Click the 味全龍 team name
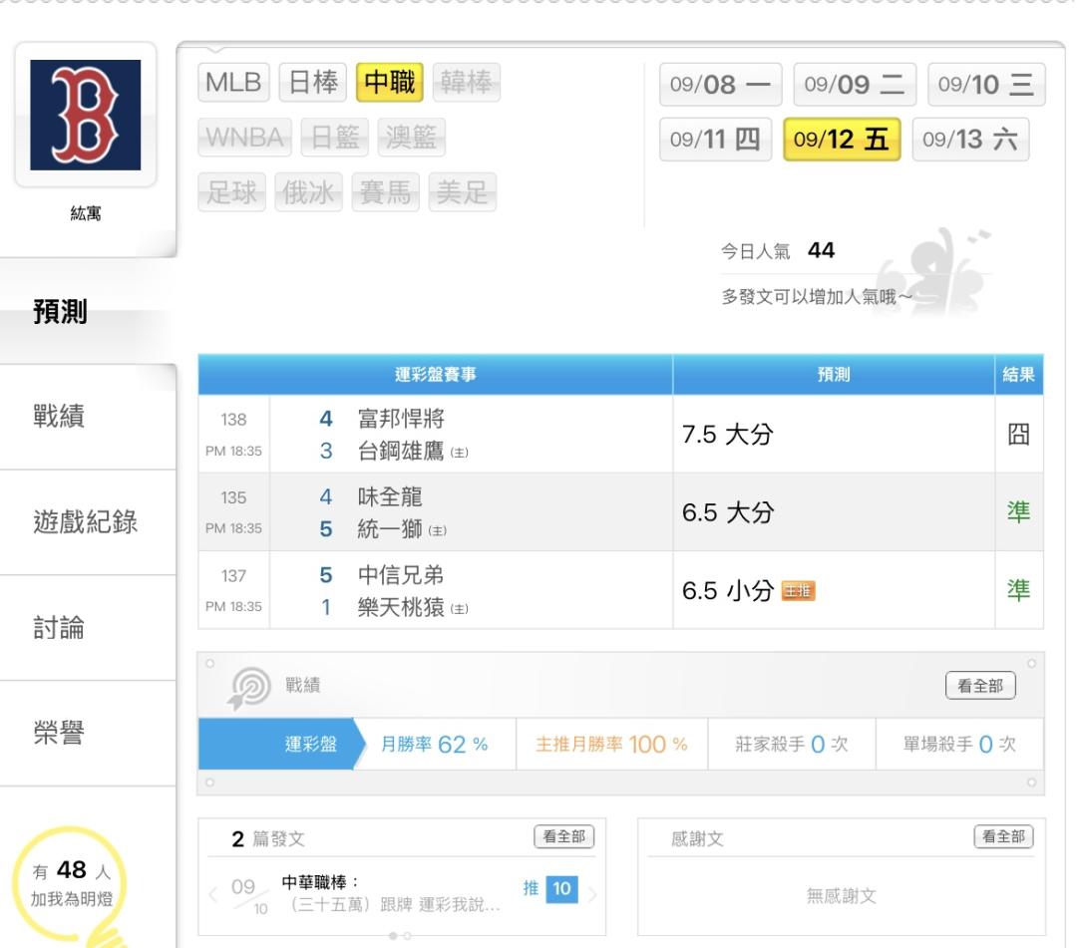Screen dimensions: 1077x948 click(390, 497)
